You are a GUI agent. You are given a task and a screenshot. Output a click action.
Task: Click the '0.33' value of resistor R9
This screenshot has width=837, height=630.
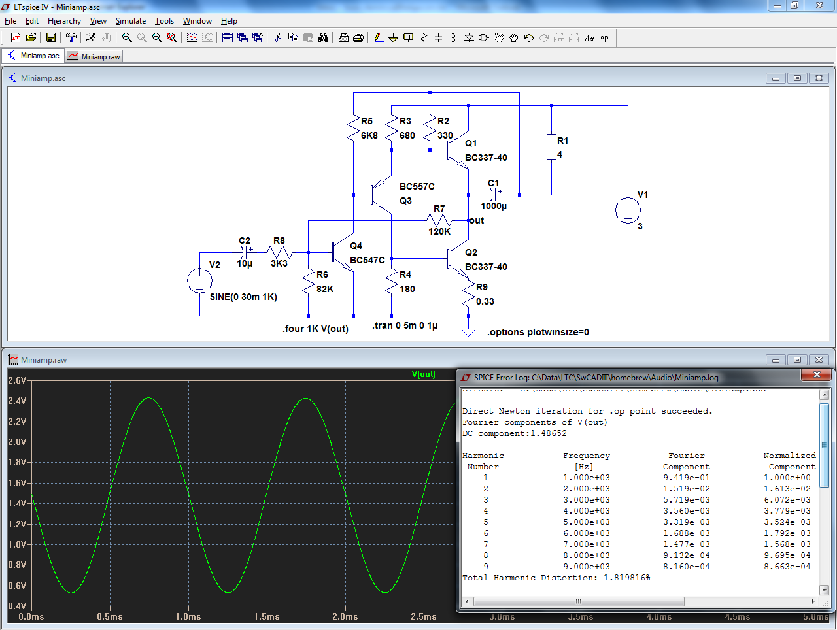pyautogui.click(x=485, y=301)
